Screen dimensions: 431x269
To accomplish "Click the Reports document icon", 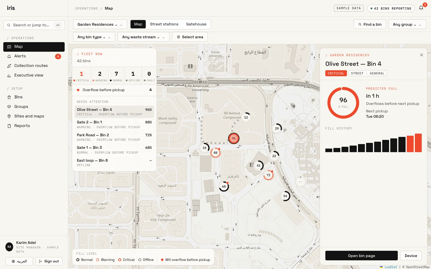I will pos(9,126).
